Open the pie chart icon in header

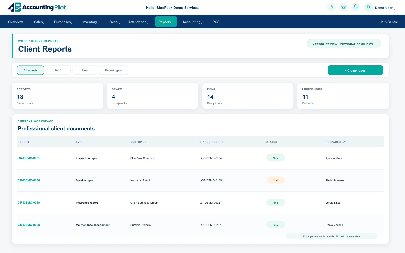click(x=331, y=7)
